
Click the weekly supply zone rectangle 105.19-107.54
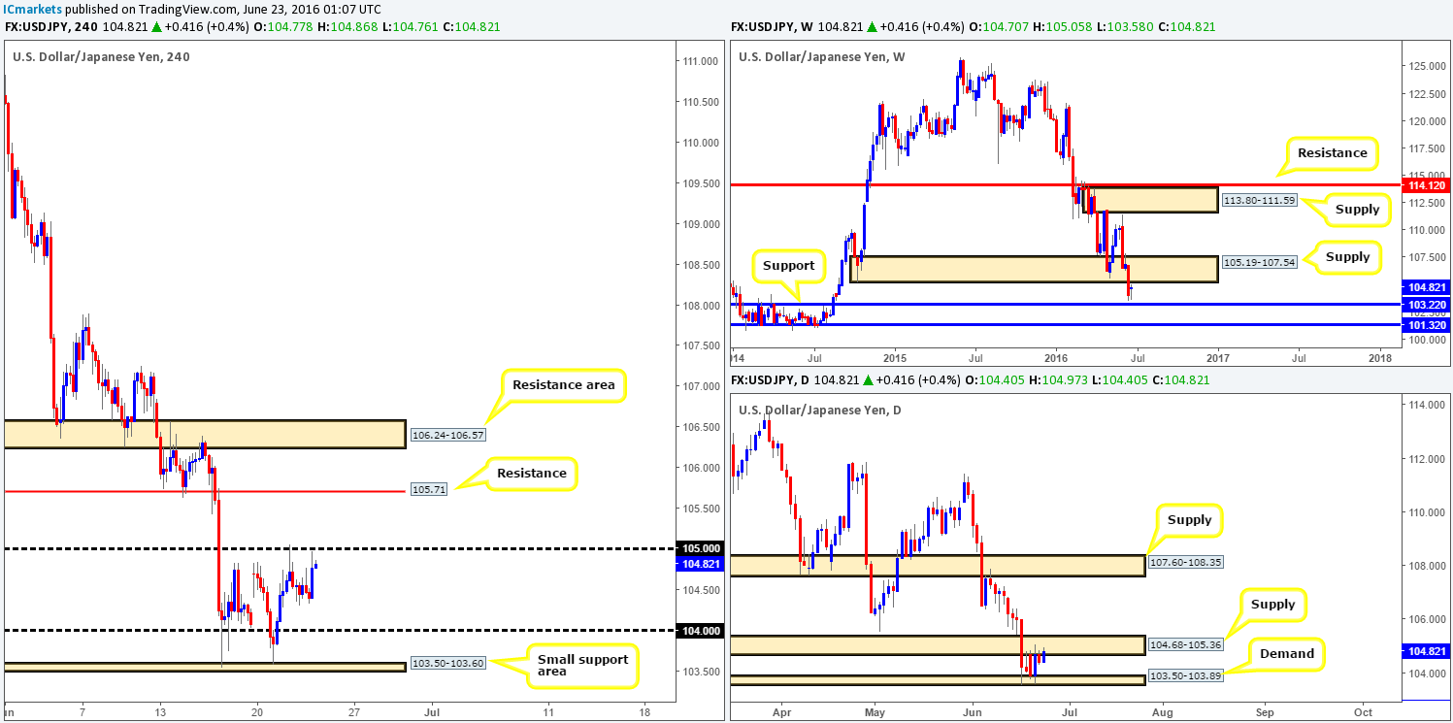(1033, 269)
